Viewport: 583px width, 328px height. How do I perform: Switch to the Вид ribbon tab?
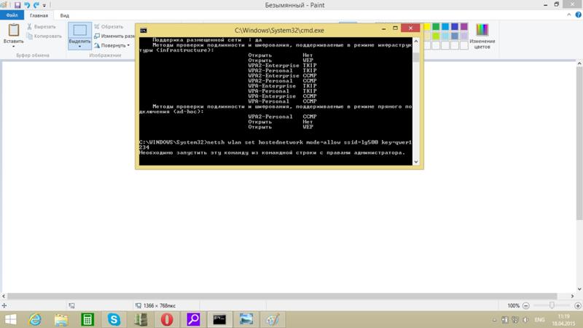[64, 15]
